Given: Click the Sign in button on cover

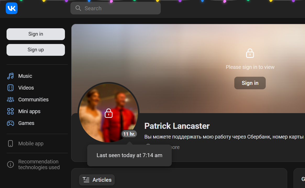Looking at the screenshot, I should [x=250, y=83].
